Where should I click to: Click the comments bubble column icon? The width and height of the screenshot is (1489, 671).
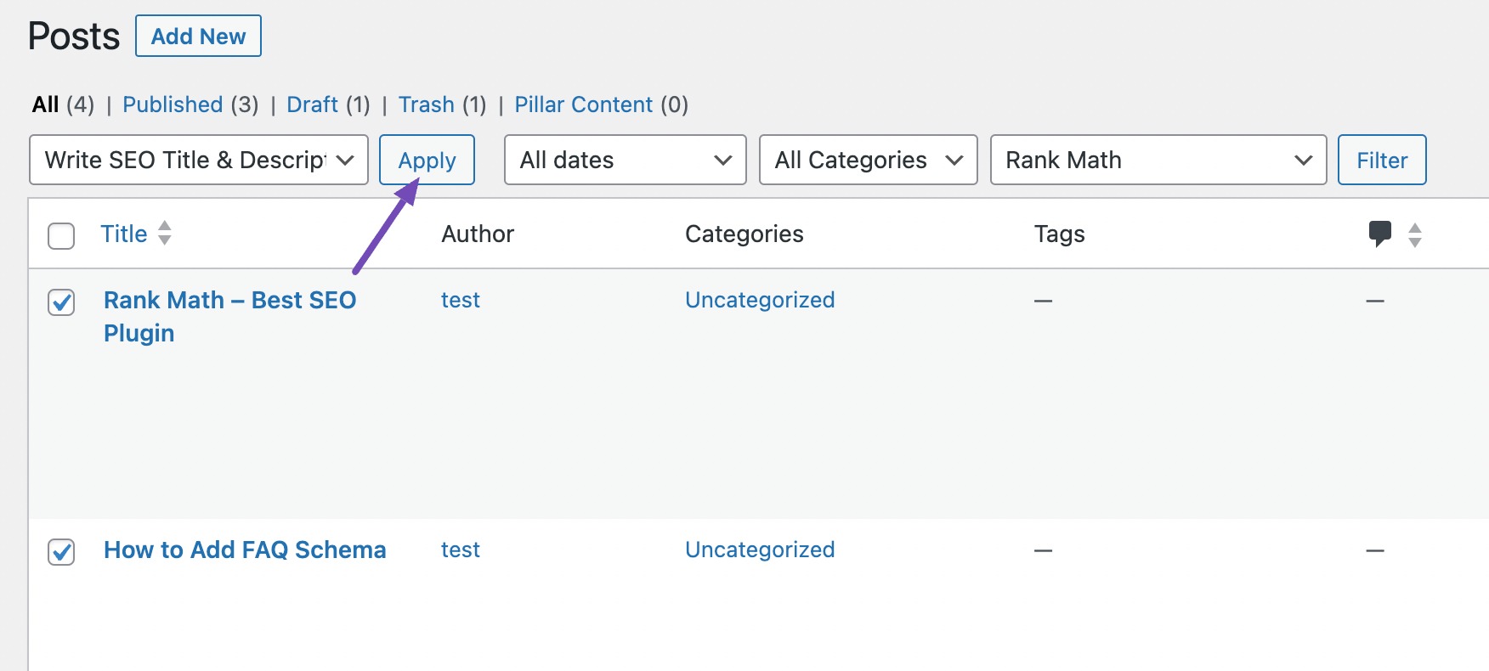point(1379,234)
